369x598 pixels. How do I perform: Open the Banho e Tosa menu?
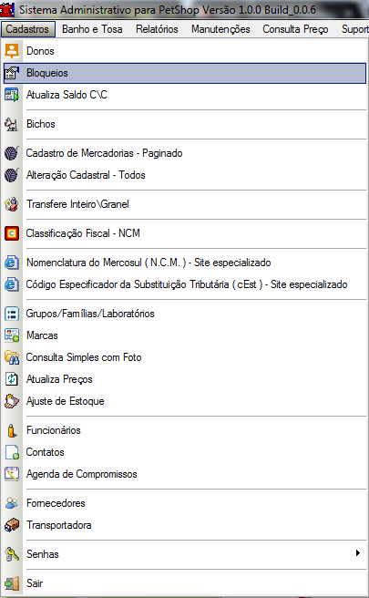pyautogui.click(x=92, y=29)
